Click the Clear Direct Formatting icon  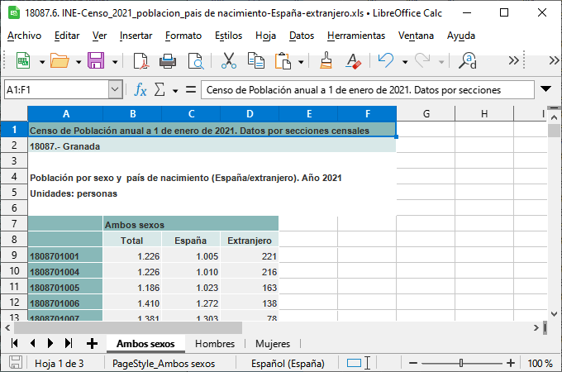pos(354,60)
